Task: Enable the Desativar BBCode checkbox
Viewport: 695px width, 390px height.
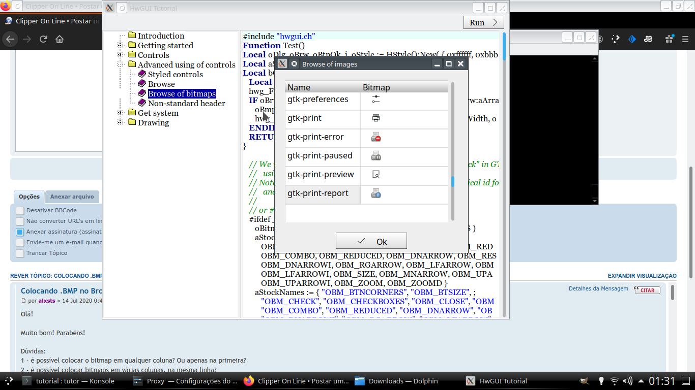Action: (20, 211)
